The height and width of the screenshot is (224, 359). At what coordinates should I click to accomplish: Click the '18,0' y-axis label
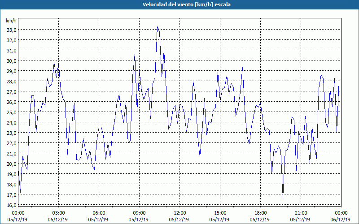tap(11, 184)
